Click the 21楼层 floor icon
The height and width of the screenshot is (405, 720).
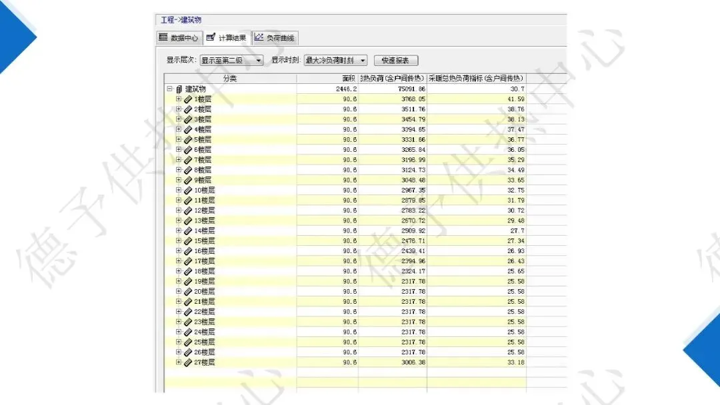(x=188, y=301)
